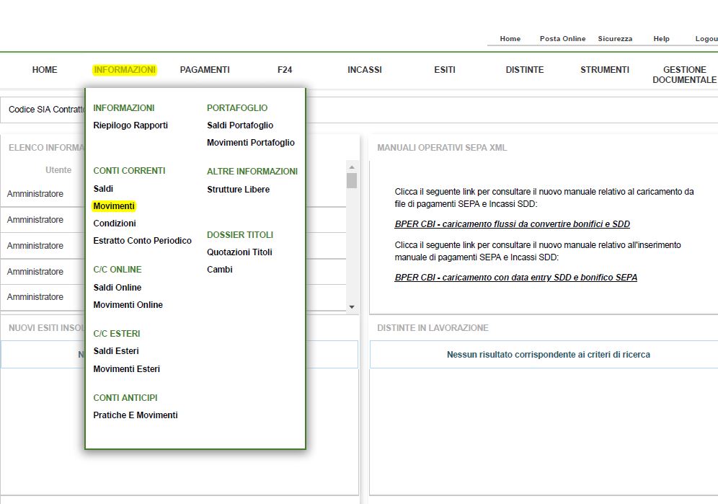The width and height of the screenshot is (718, 504).
Task: Choose Estratto Conto Periodico
Action: point(142,241)
